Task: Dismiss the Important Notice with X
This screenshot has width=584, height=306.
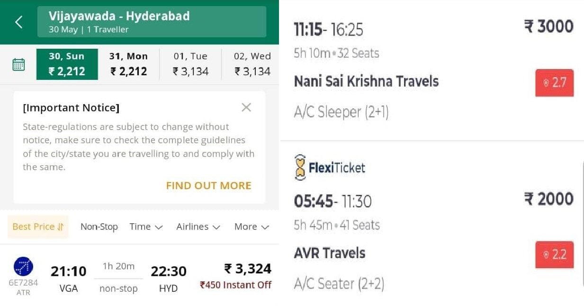Action: click(246, 107)
